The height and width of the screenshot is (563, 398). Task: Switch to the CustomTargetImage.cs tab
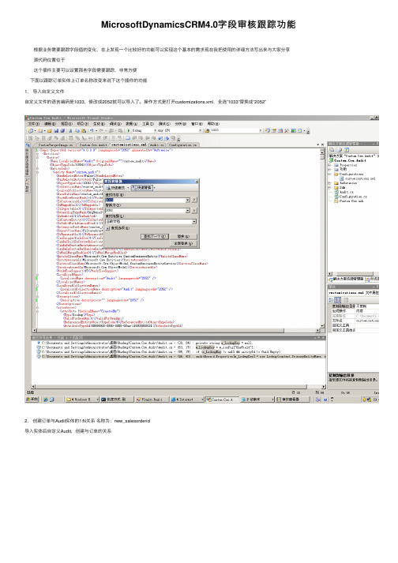[x=55, y=145]
